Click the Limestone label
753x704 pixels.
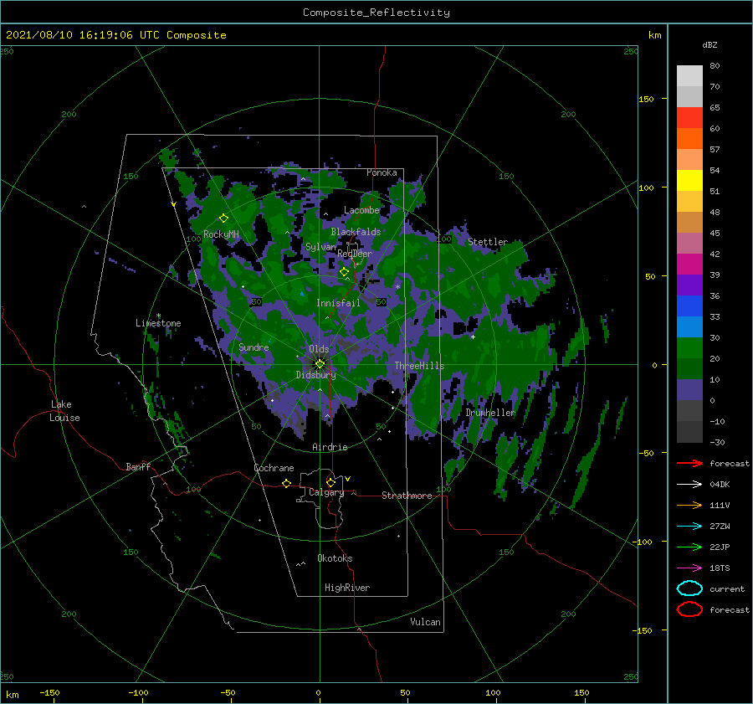[x=158, y=323]
